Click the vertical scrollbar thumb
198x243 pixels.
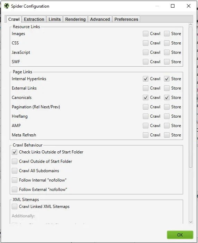coord(191,97)
